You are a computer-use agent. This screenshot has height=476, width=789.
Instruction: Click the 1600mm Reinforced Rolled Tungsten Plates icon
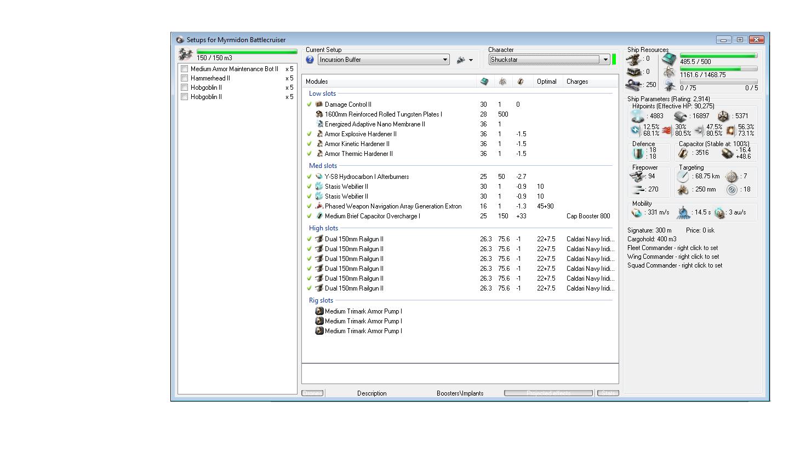click(x=319, y=114)
